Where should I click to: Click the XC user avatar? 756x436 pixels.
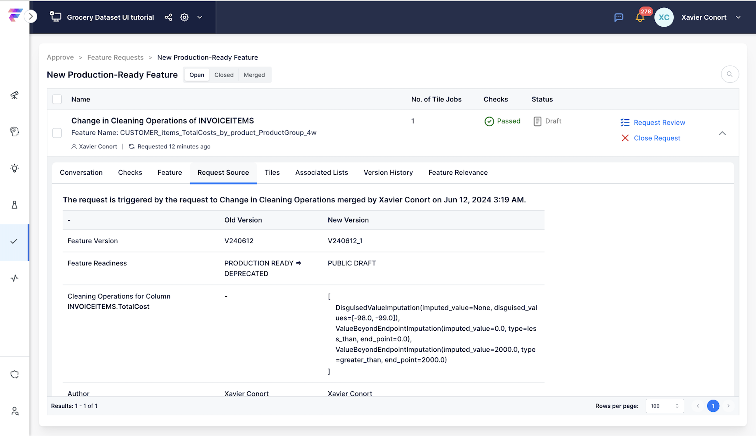pos(664,17)
